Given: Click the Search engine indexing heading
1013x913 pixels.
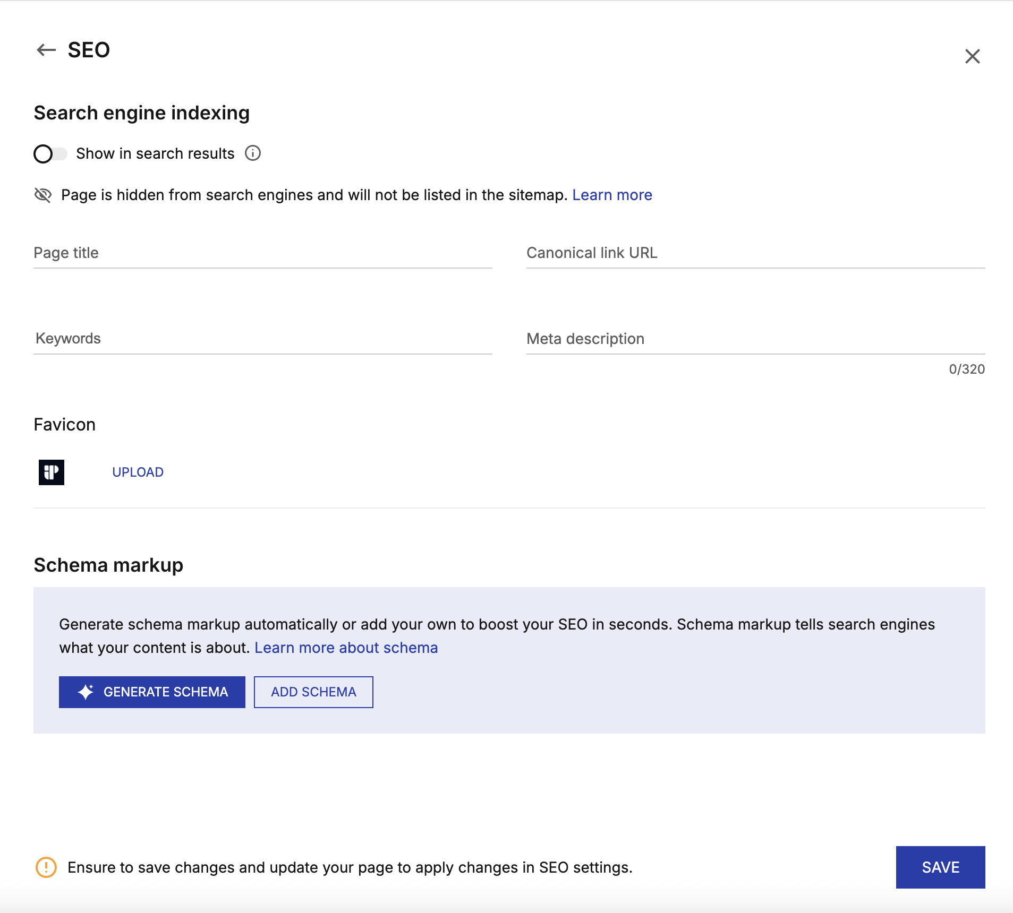Looking at the screenshot, I should tap(142, 113).
